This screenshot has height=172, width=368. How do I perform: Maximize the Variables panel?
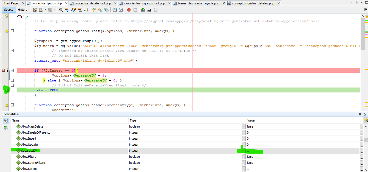point(365,114)
